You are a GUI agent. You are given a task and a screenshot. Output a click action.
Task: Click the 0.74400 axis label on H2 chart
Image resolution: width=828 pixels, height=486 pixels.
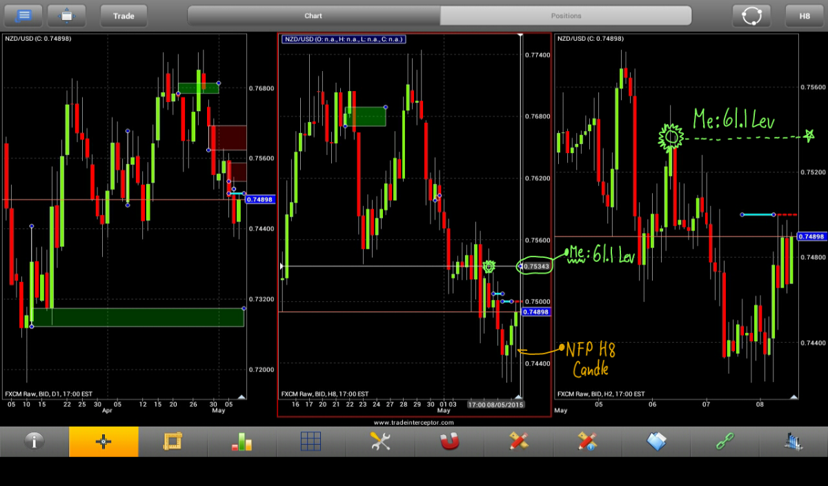pyautogui.click(x=812, y=343)
